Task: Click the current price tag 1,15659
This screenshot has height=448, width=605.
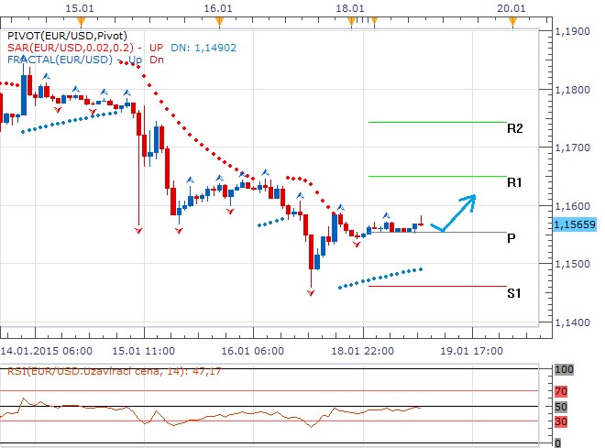Action: click(576, 224)
